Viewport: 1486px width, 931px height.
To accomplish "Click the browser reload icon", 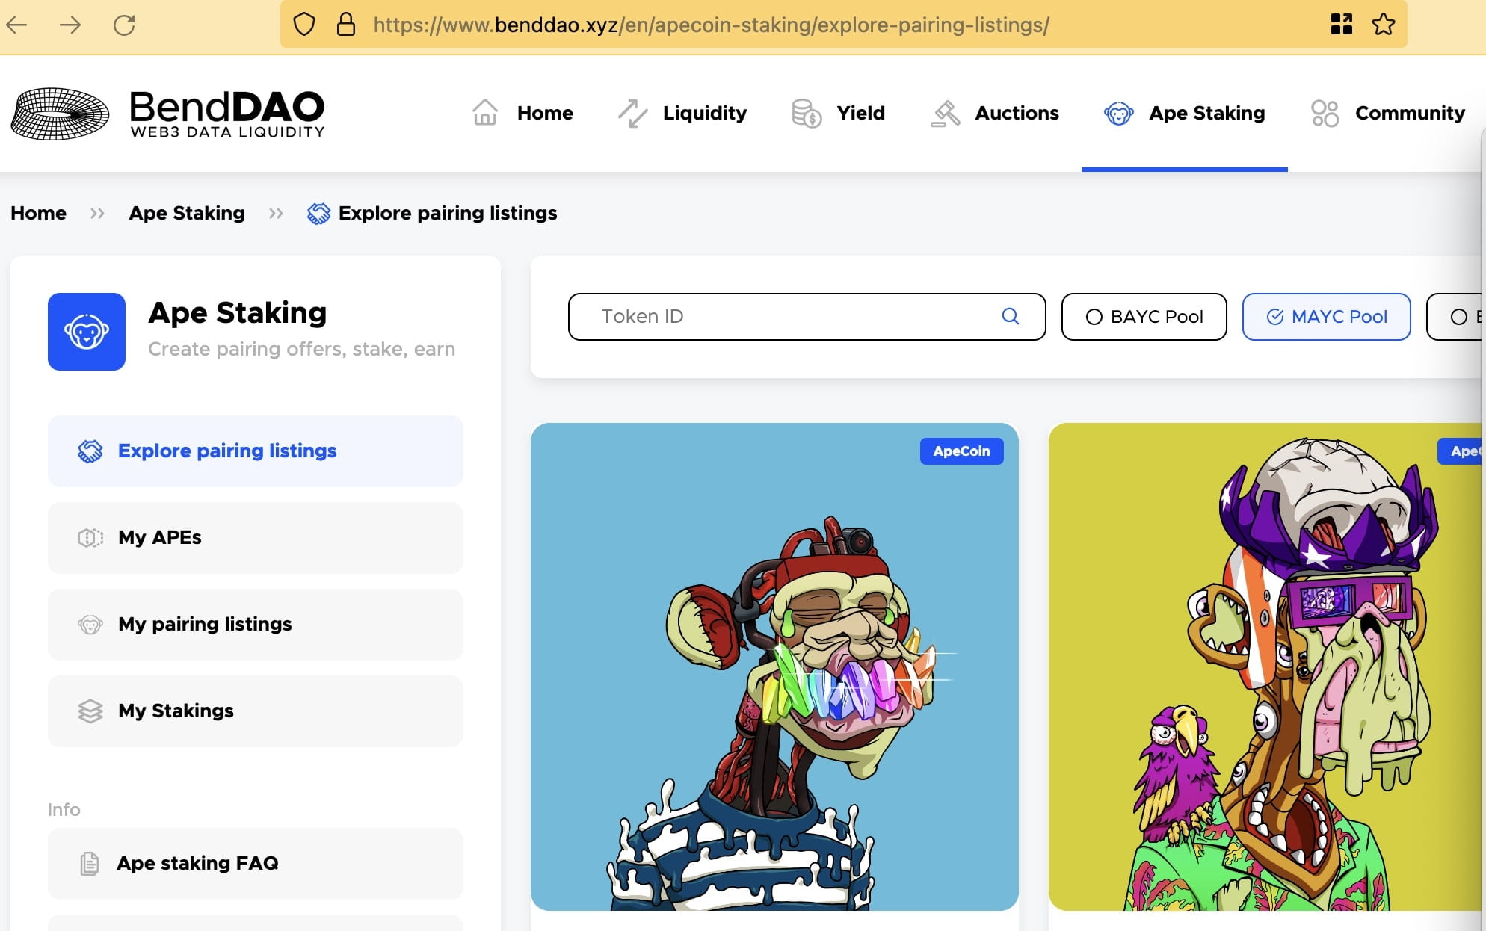I will click(124, 25).
